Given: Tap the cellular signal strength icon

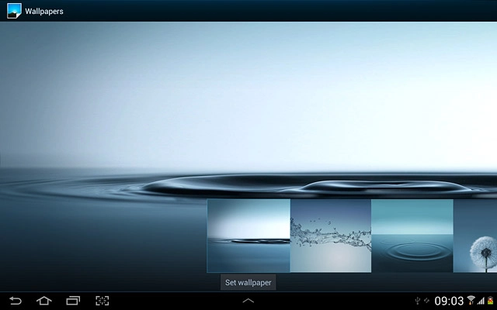Looking at the screenshot, I should tap(481, 301).
